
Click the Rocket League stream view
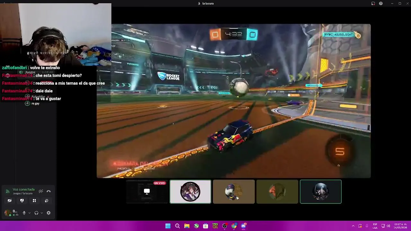pyautogui.click(x=234, y=101)
